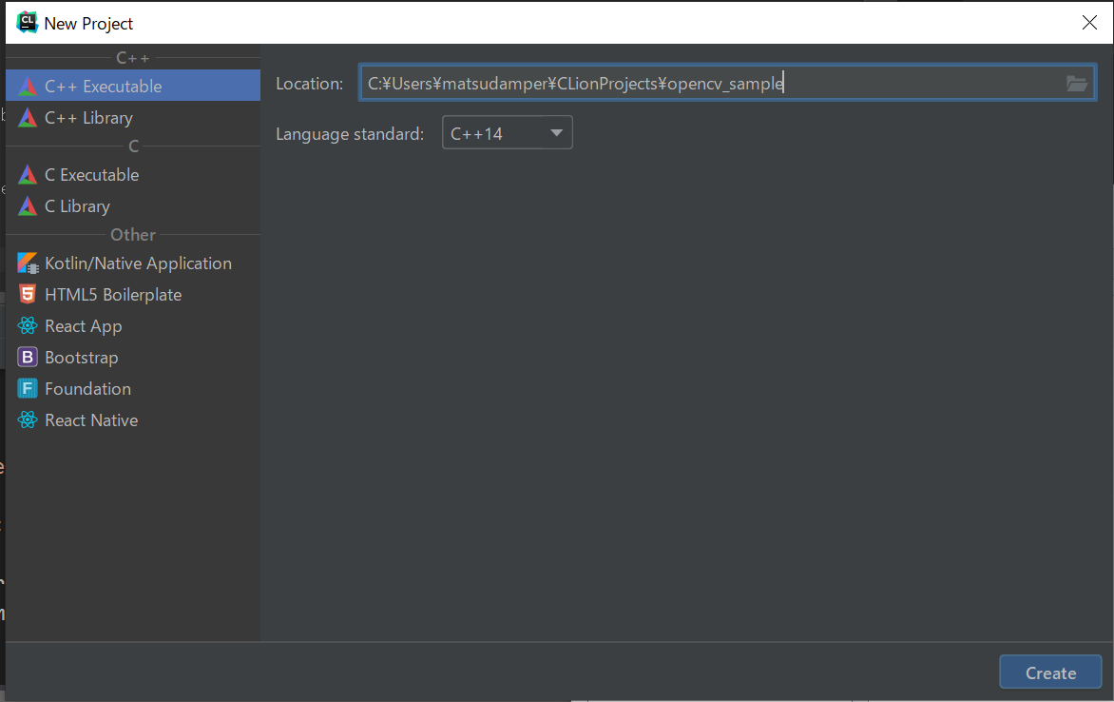Image resolution: width=1114 pixels, height=702 pixels.
Task: Click the CLion logo in title bar
Action: tap(27, 22)
